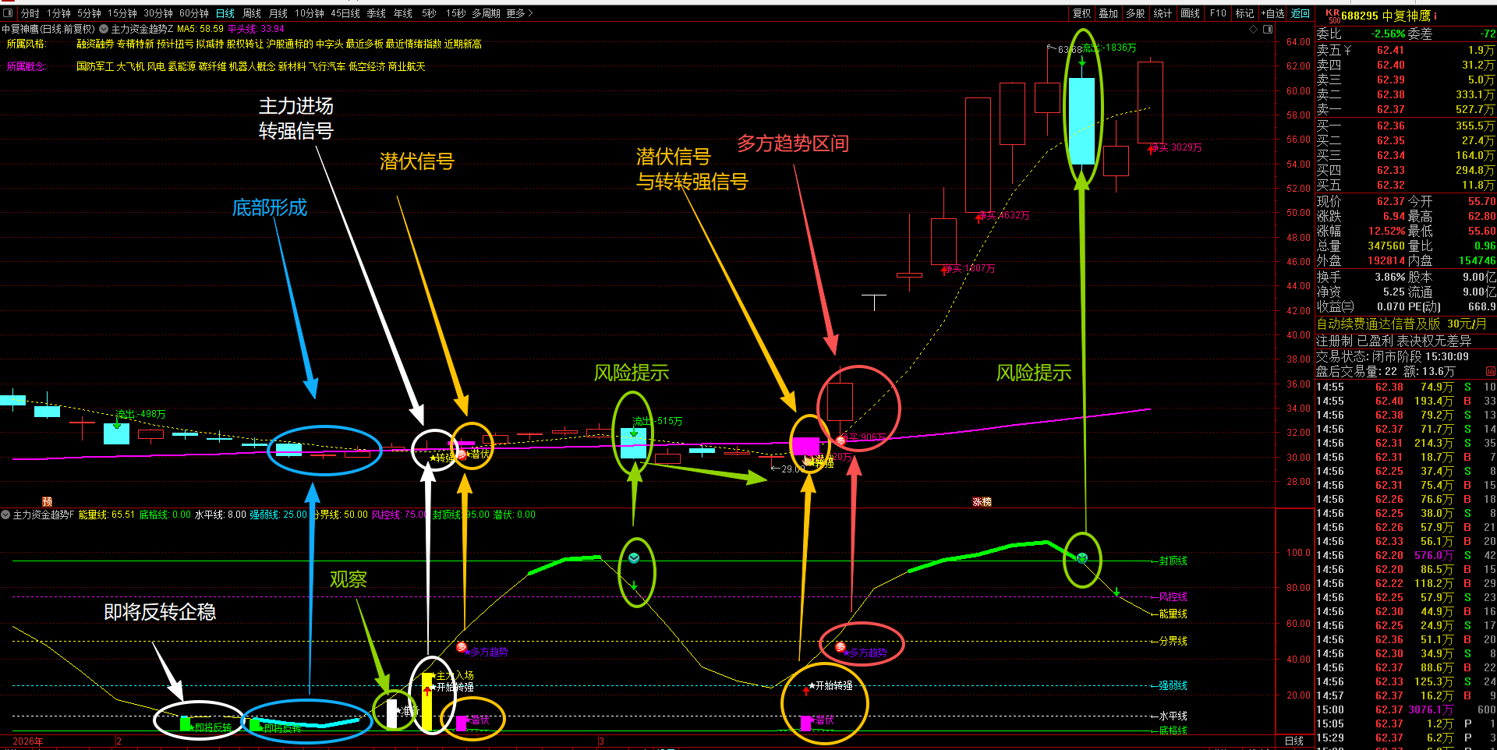Click the 涨幅 12.52% value
The height and width of the screenshot is (750, 1497).
(x=1386, y=232)
